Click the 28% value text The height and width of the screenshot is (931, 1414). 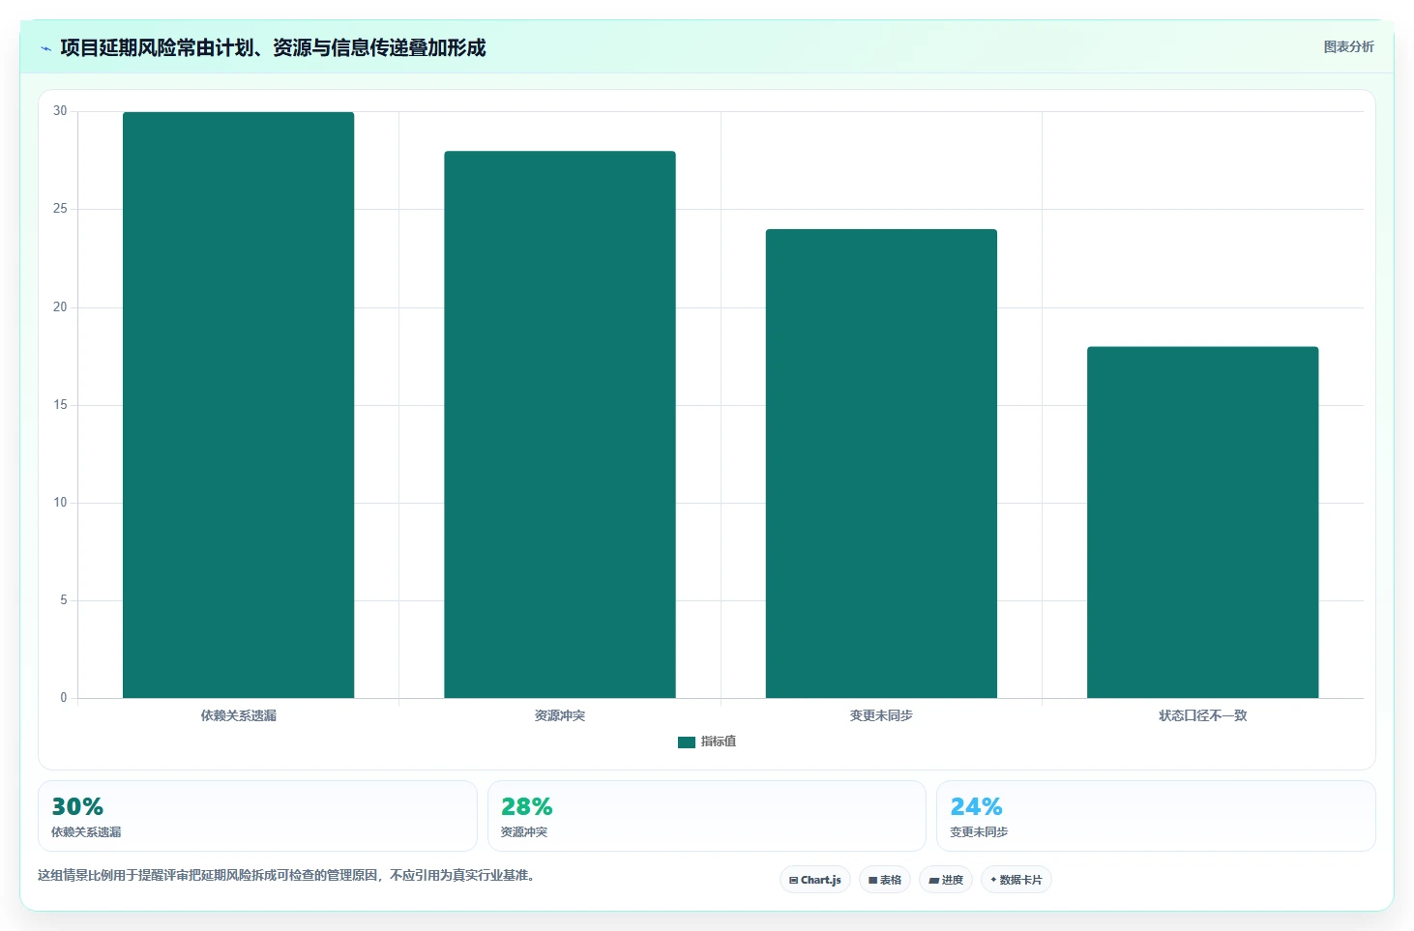tap(527, 806)
